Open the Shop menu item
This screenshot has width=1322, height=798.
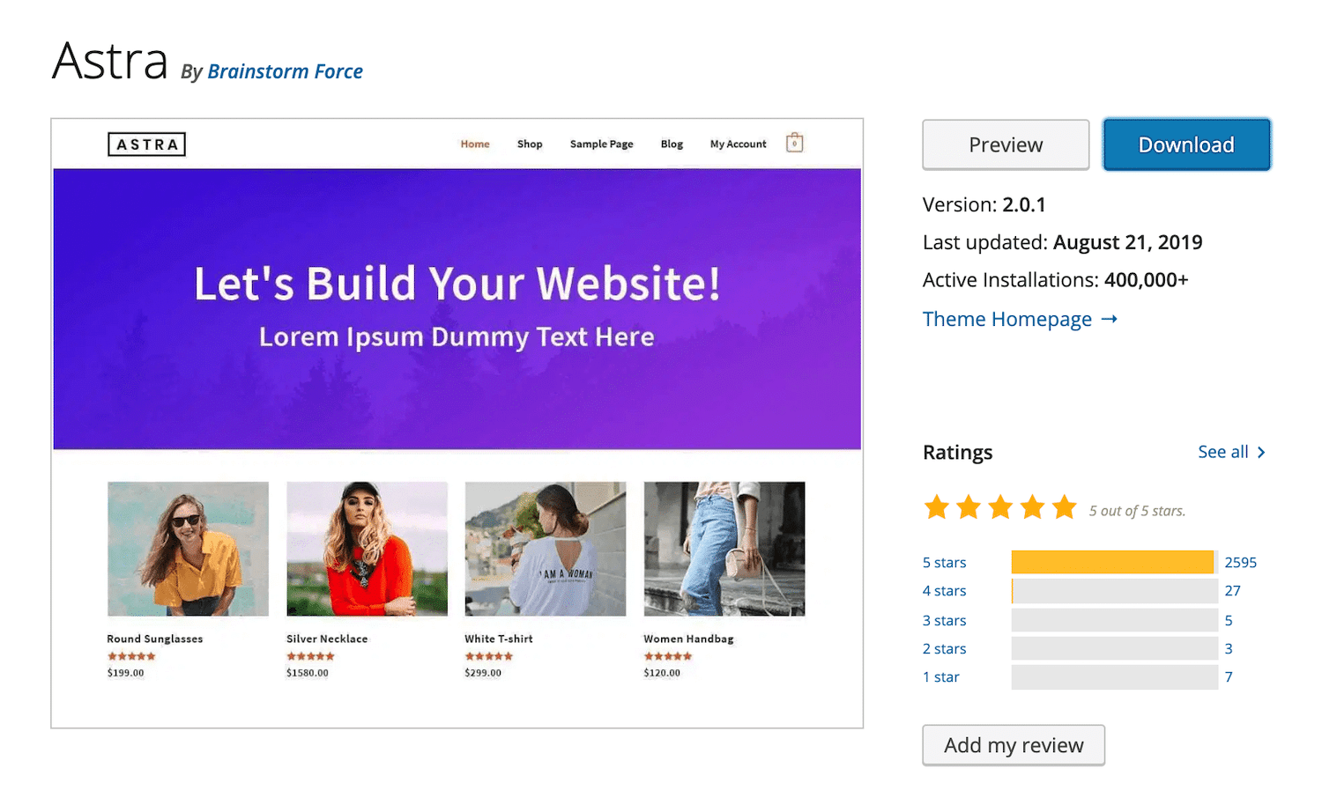(530, 144)
